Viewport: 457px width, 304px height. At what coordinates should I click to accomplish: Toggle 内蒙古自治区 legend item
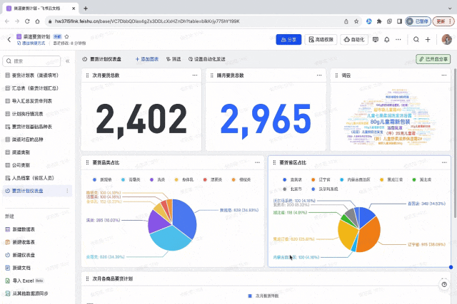[x=355, y=179]
